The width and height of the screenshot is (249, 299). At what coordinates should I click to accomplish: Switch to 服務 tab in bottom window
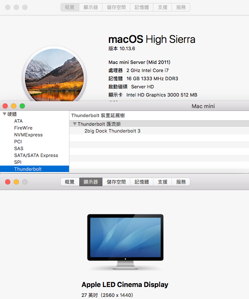tap(181, 182)
